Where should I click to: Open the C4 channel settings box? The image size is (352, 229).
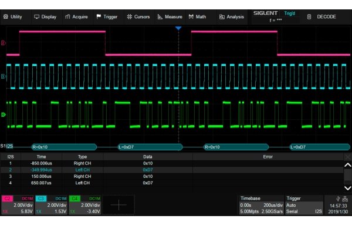pos(85,205)
